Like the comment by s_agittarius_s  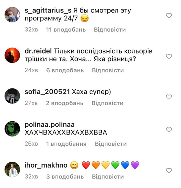169,15
